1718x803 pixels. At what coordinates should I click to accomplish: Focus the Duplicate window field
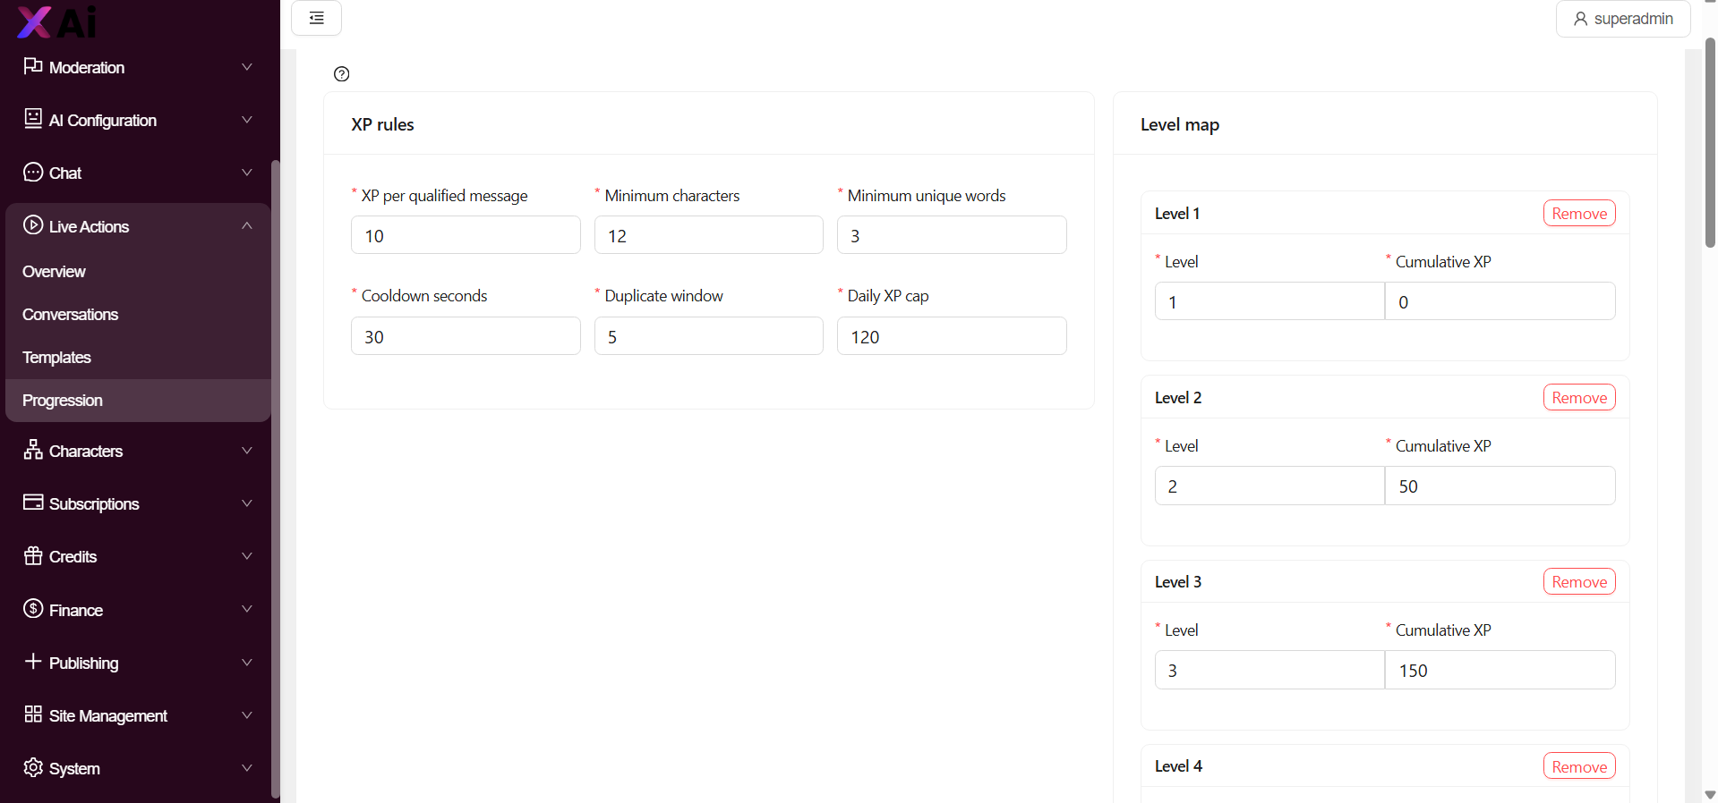point(709,336)
